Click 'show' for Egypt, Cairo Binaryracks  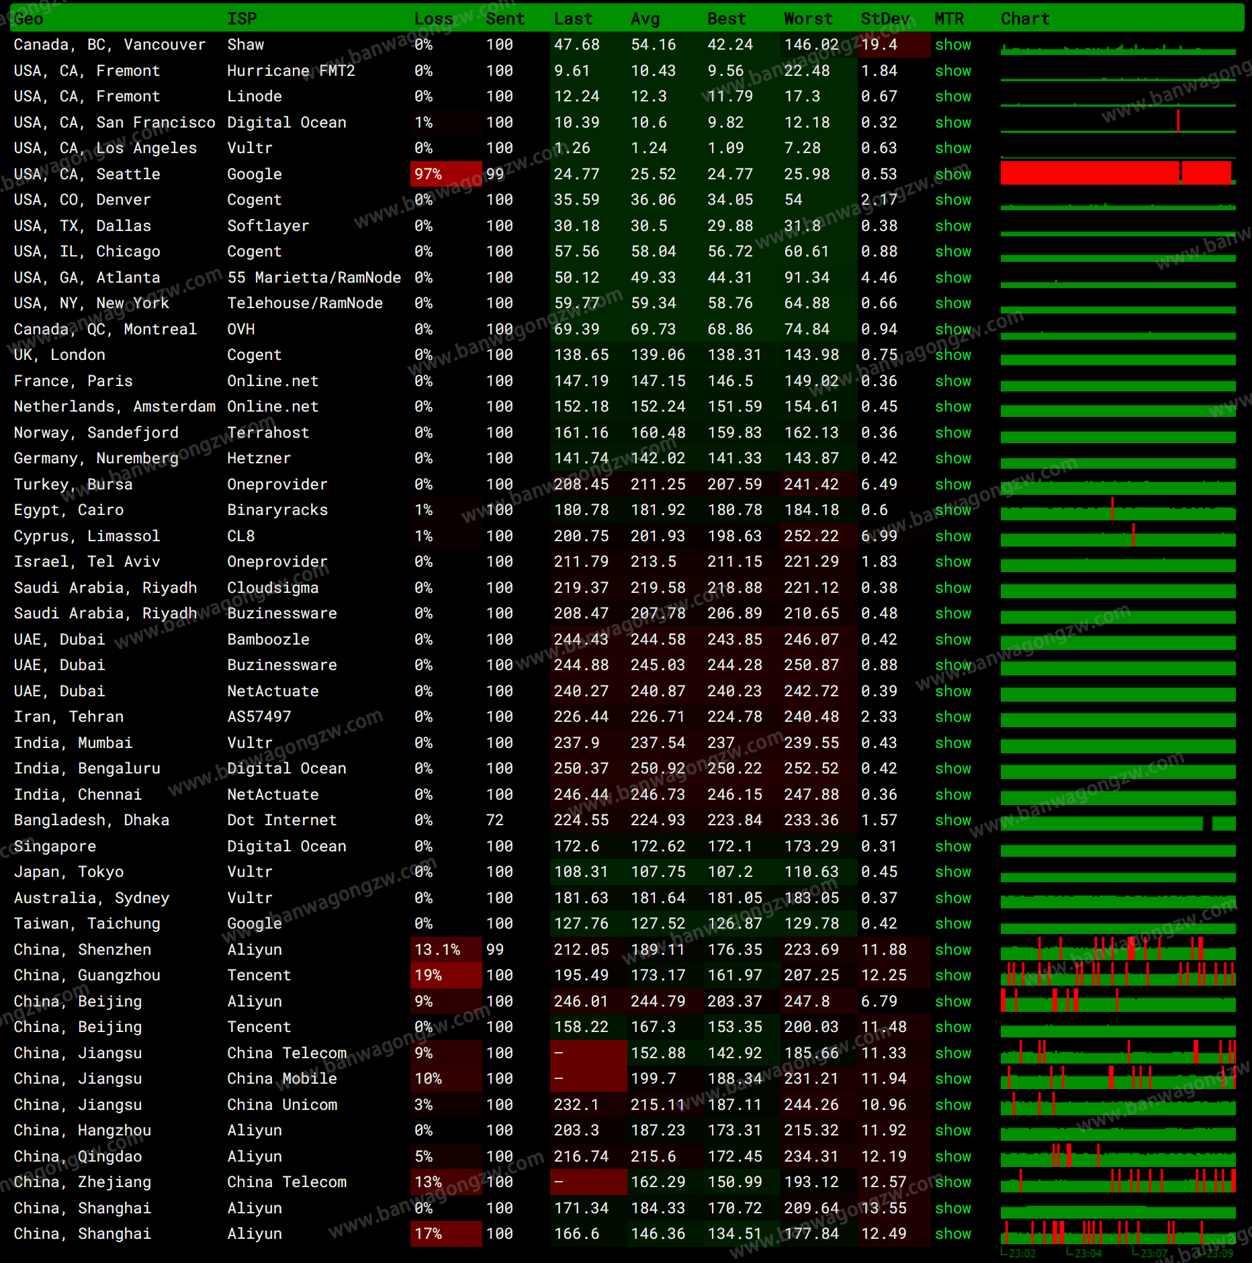953,510
